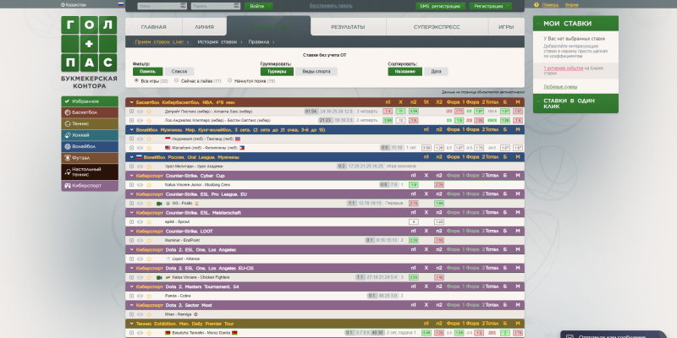Star the Khan - Nemiga match

click(x=149, y=314)
